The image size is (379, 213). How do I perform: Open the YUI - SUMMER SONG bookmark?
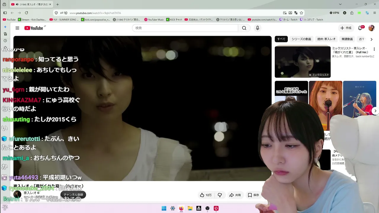(x=64, y=20)
